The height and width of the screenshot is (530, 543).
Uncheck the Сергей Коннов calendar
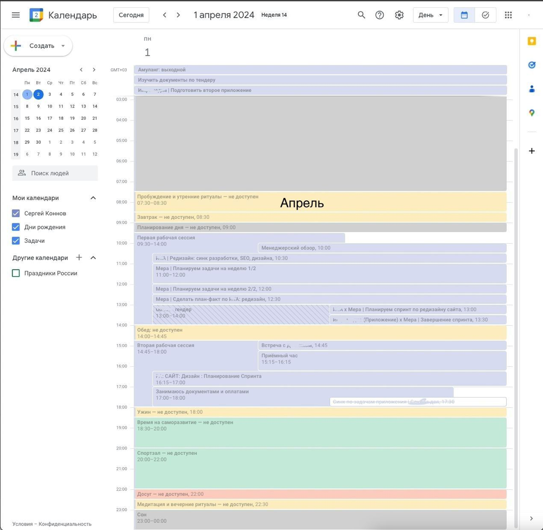click(x=16, y=213)
